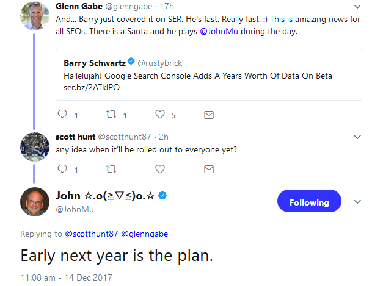This screenshot has height=286, width=383.
Task: Retweet scott hunt's question tweet
Action: (x=111, y=168)
